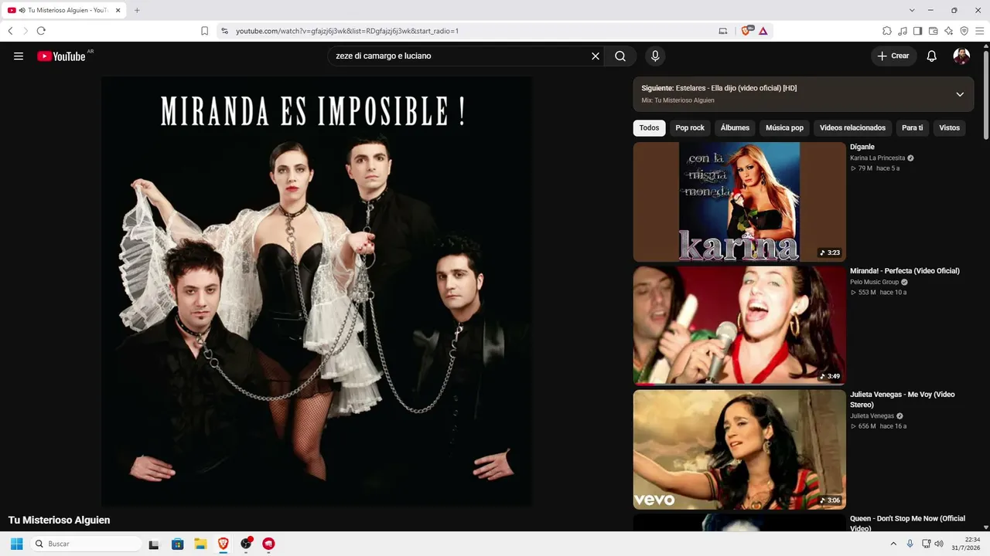Open the Windows Start menu

(16, 544)
